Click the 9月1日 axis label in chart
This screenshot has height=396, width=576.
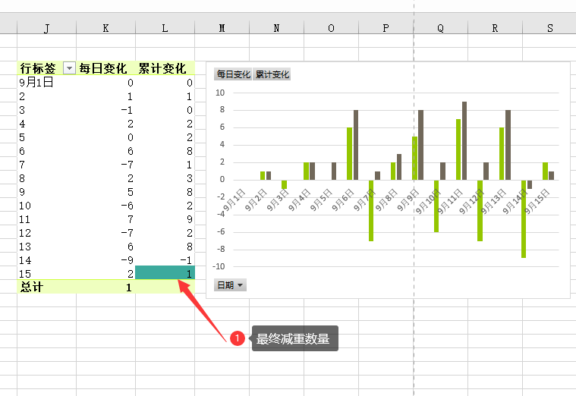[234, 200]
